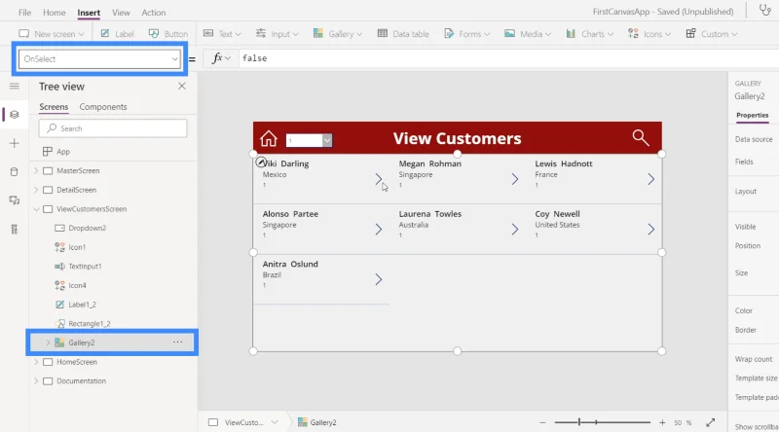Open the View tab
Viewport: 779px width, 432px height.
point(121,13)
